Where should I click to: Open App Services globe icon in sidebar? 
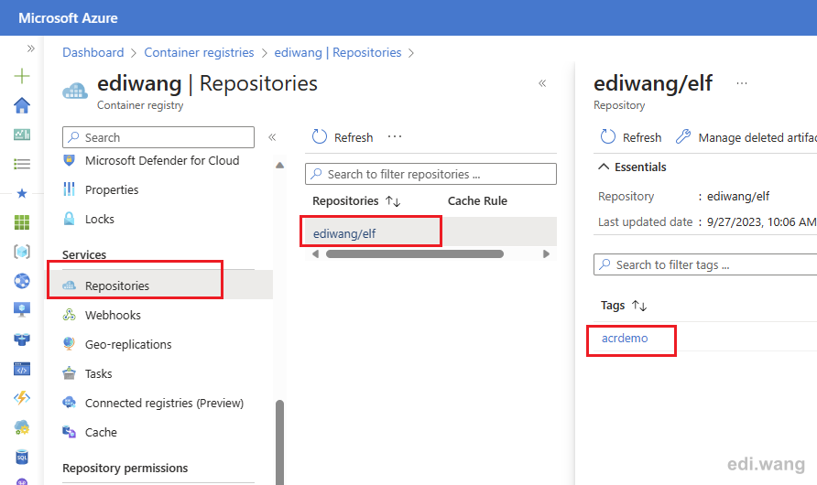pyautogui.click(x=22, y=281)
